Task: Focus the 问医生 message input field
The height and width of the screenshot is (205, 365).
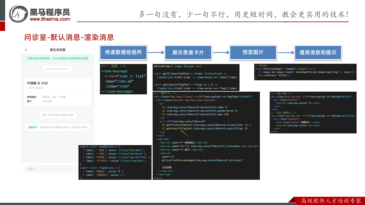Action: 52,169
